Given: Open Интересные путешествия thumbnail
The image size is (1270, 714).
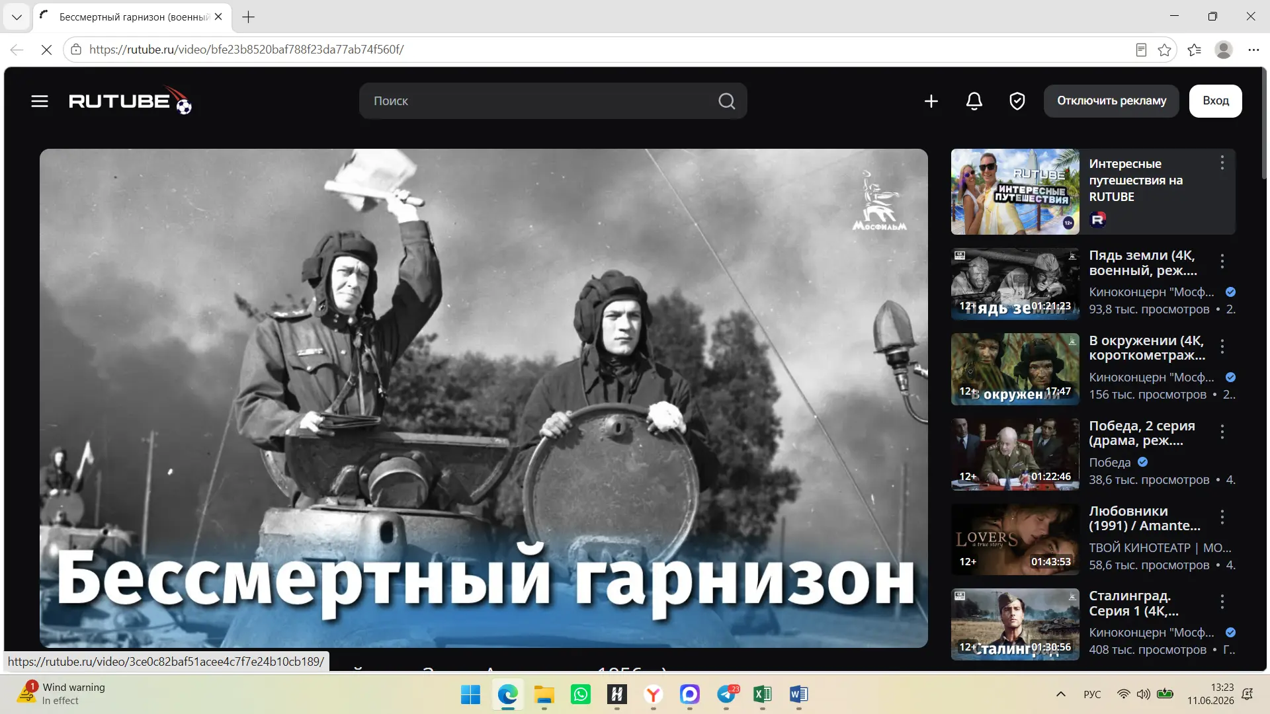Looking at the screenshot, I should [1015, 192].
